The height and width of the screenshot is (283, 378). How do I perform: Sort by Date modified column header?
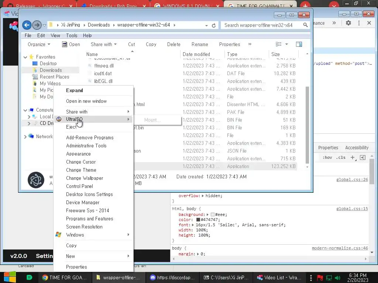(202, 54)
